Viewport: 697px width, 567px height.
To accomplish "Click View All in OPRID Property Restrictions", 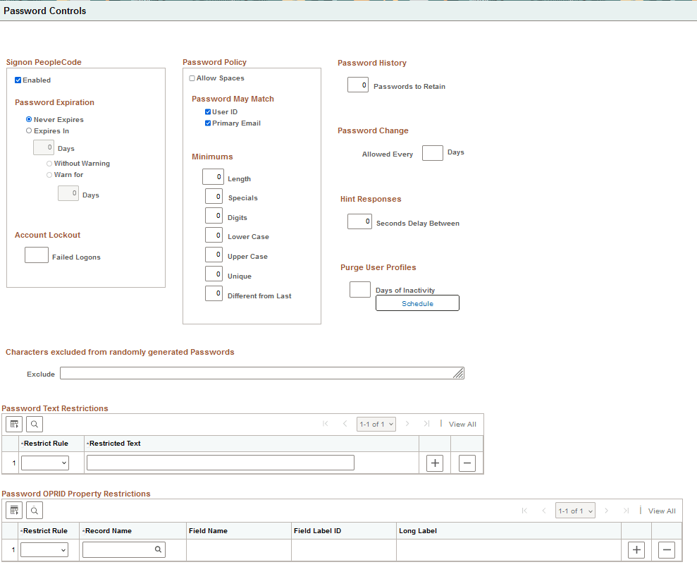I will click(x=661, y=511).
